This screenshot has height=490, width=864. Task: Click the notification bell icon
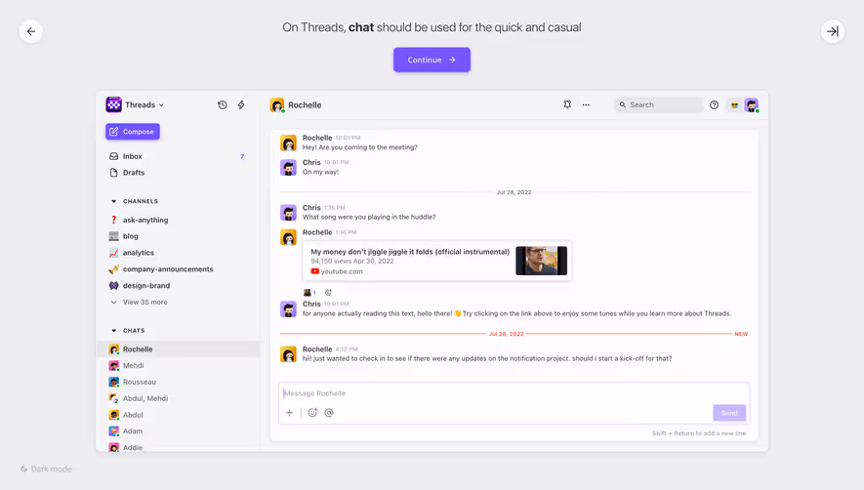point(567,104)
